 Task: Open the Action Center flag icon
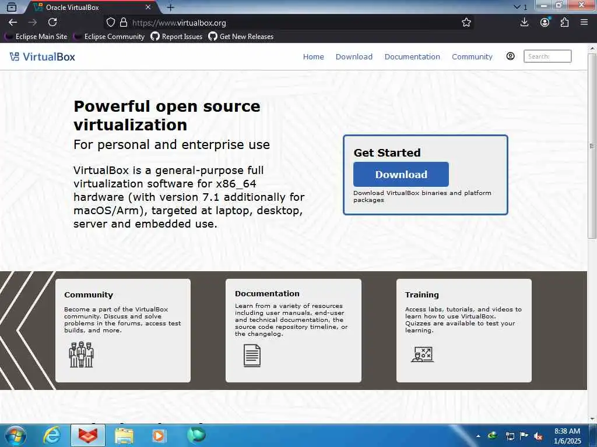click(524, 436)
